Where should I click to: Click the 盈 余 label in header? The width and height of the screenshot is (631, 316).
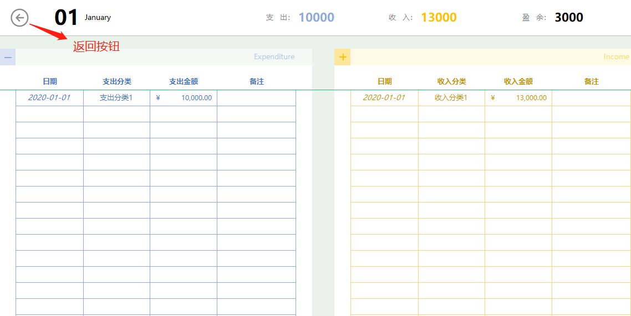tap(535, 18)
